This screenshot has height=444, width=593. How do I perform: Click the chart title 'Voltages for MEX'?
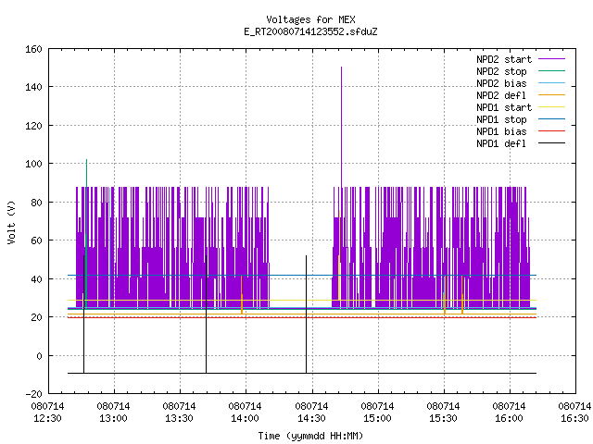310,19
